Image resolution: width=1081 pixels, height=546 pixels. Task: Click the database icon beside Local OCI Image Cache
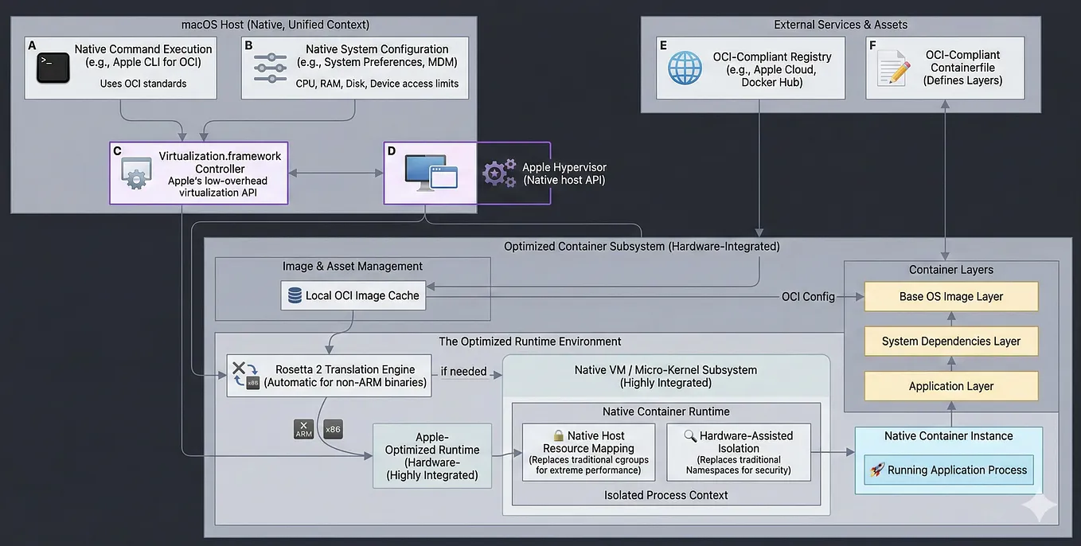coord(295,295)
